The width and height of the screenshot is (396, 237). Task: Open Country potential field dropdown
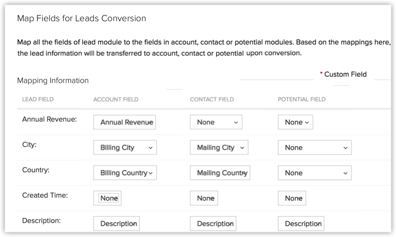[x=314, y=173]
